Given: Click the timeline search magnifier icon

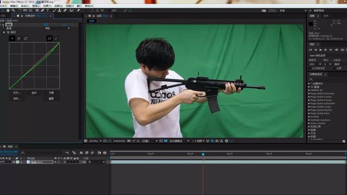Looking at the screenshot, I should [x=23, y=153].
